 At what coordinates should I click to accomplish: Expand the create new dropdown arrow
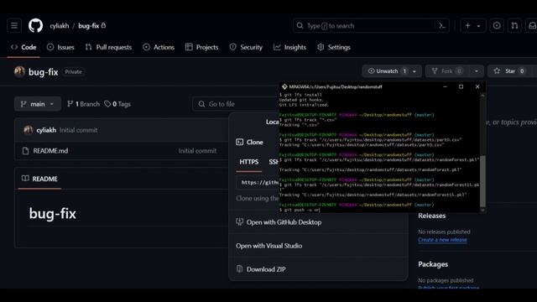click(479, 26)
